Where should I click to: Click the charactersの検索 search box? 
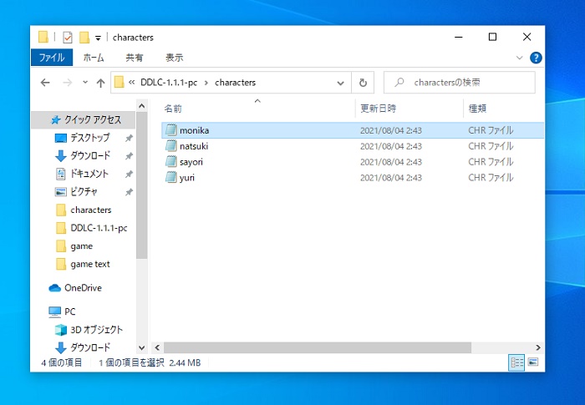pos(460,83)
